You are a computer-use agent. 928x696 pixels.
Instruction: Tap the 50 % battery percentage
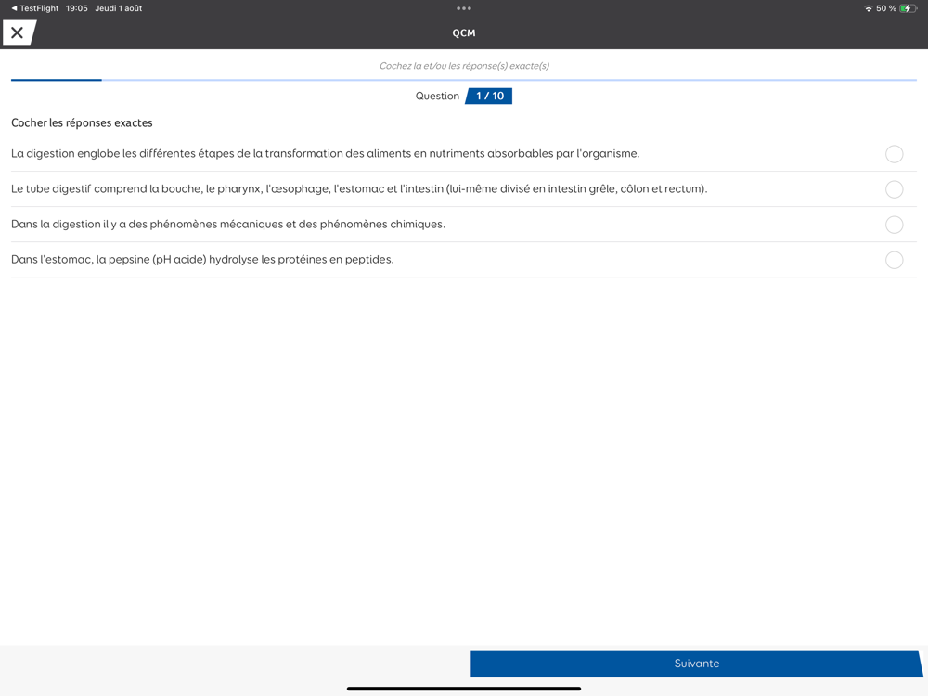tap(886, 8)
